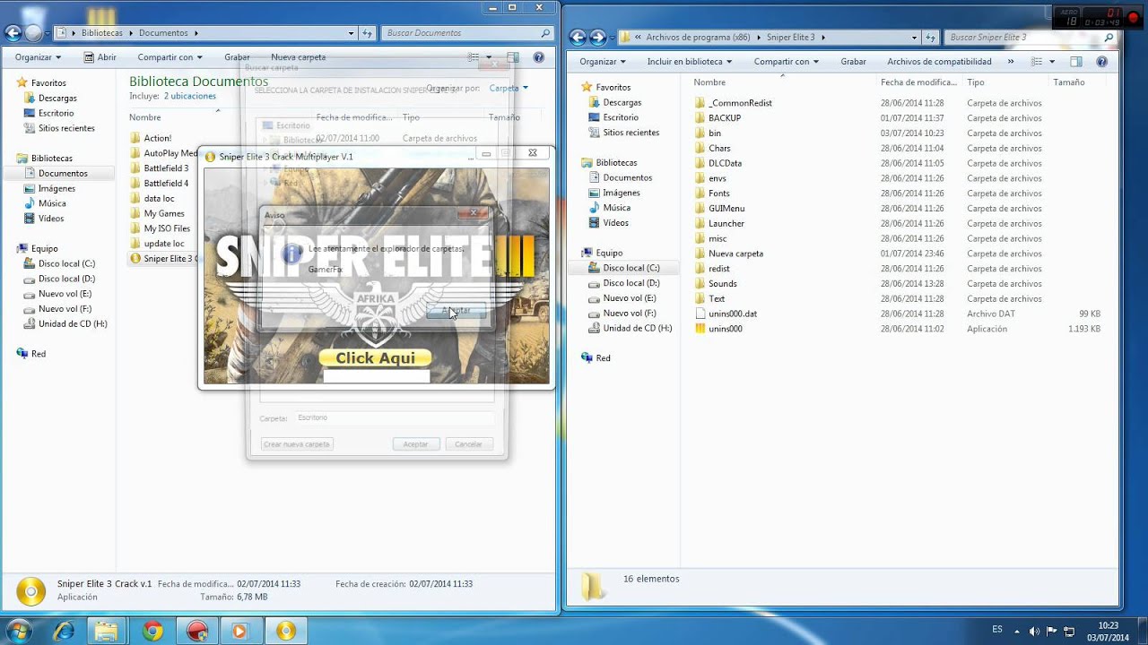Image resolution: width=1148 pixels, height=645 pixels.
Task: Open address history dropdown in right window
Action: tap(914, 38)
